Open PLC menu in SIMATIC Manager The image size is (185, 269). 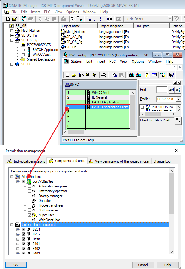[x=47, y=12]
